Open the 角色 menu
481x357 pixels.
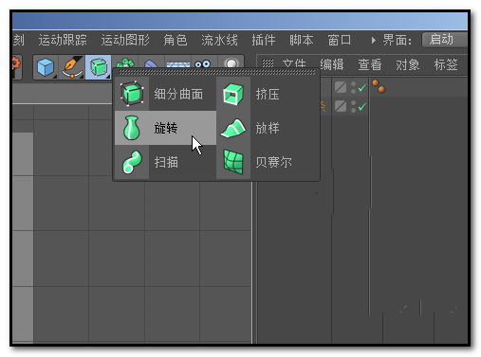pos(176,40)
